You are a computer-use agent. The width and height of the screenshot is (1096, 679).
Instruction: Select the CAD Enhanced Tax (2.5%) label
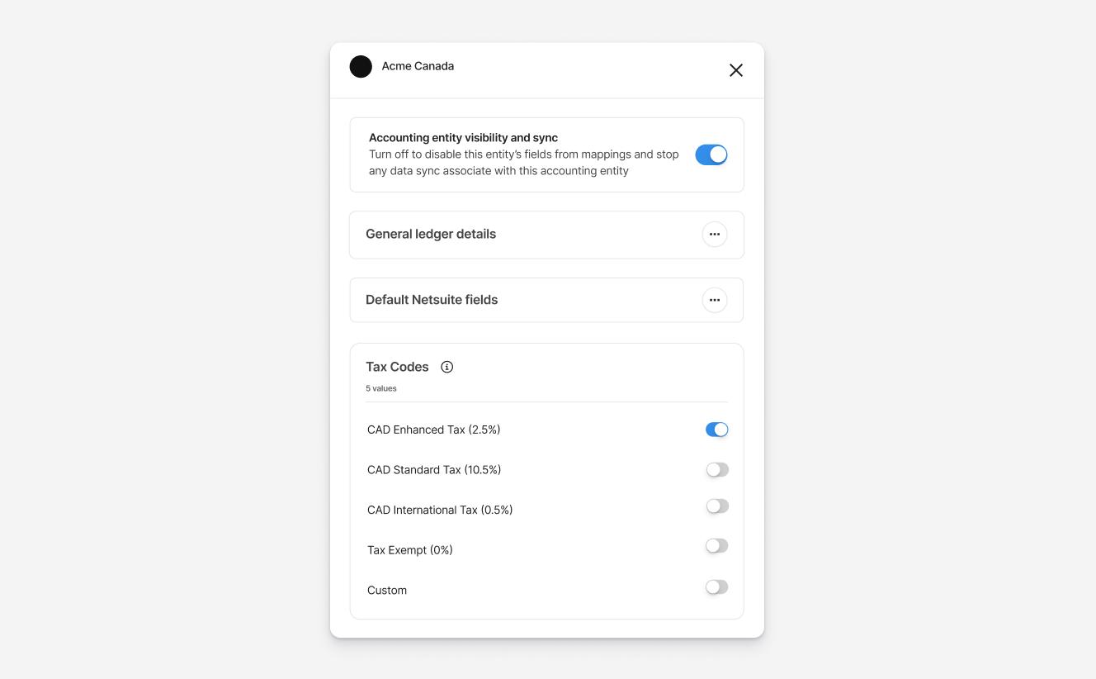[434, 430]
